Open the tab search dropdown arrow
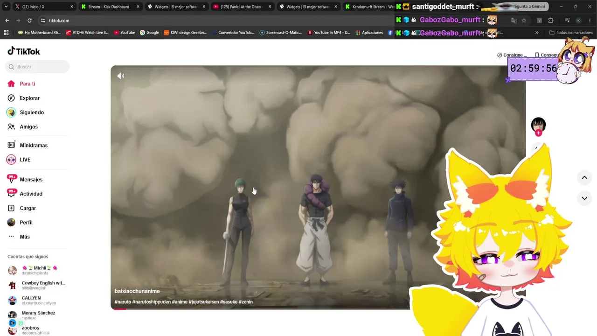 [6, 7]
